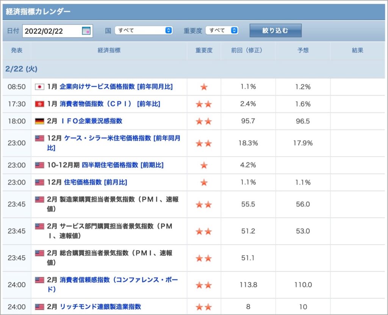The width and height of the screenshot is (388, 315).
Task: Click the importance stars for 消費者信頼感指数
Action: coord(204,285)
